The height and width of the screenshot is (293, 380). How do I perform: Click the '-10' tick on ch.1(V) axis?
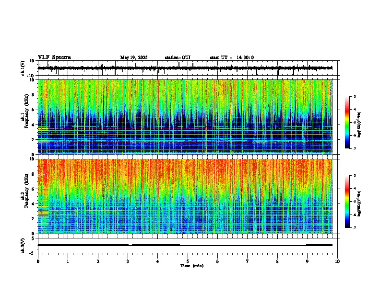[31, 76]
